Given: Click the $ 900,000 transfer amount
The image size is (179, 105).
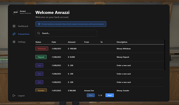Looking at the screenshot, I should click(72, 91).
